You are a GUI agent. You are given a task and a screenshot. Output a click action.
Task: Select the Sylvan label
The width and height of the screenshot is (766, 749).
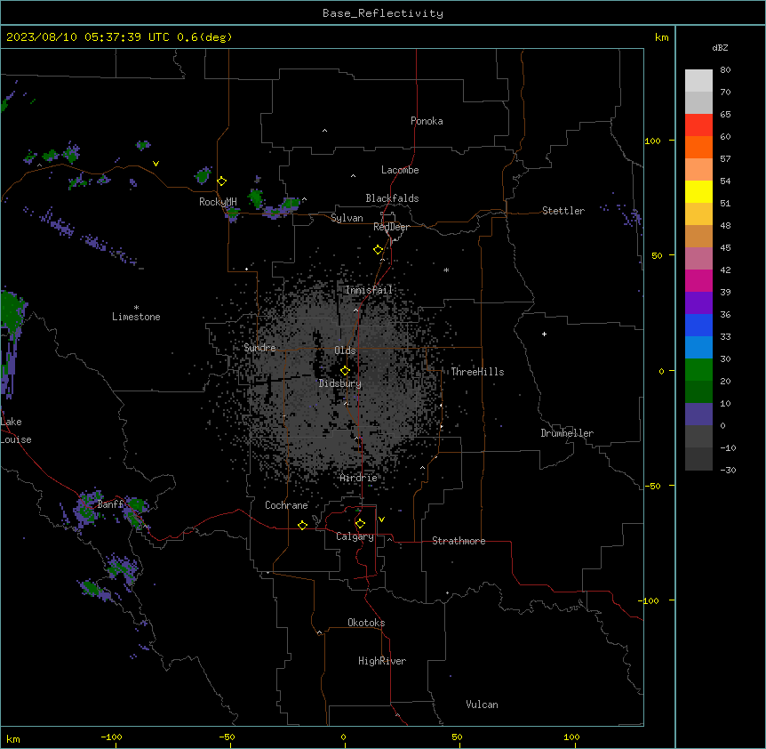click(347, 218)
